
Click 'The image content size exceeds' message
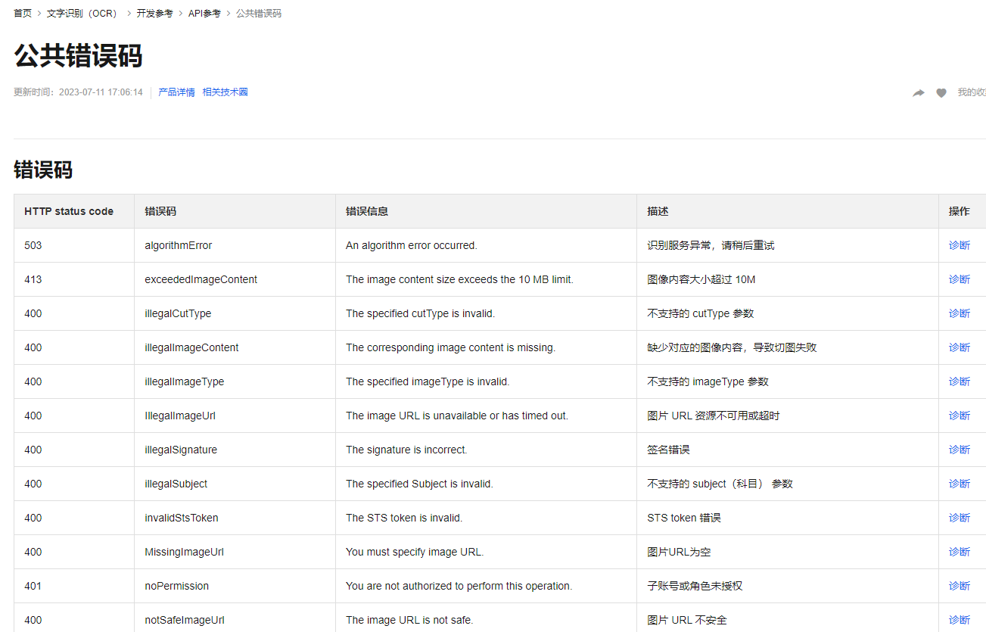(459, 279)
